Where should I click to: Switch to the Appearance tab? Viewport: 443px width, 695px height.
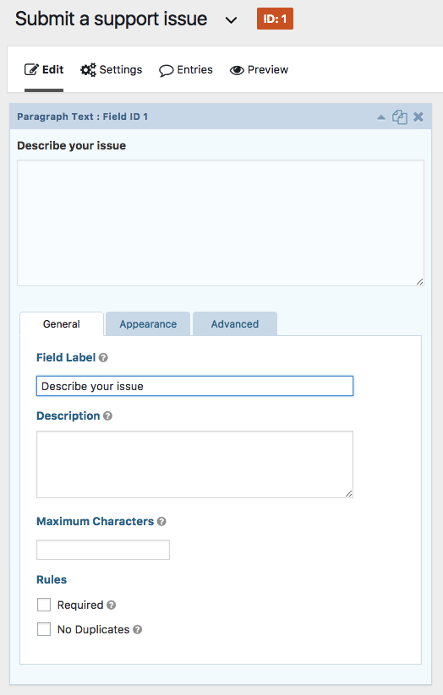(148, 324)
